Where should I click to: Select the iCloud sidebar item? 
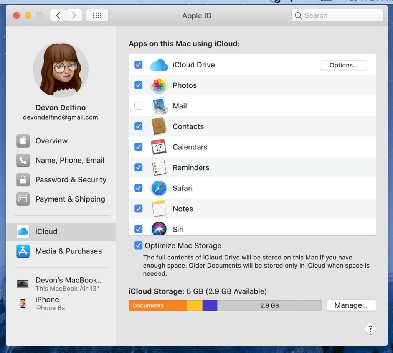[x=61, y=232]
